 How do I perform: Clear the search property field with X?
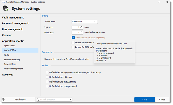tap(70, 100)
